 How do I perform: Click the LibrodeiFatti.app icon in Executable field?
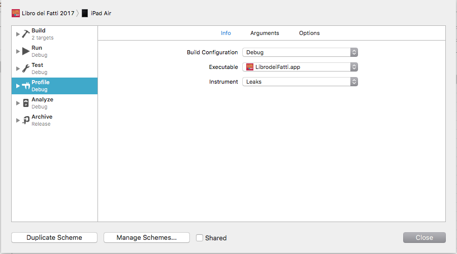(x=250, y=67)
